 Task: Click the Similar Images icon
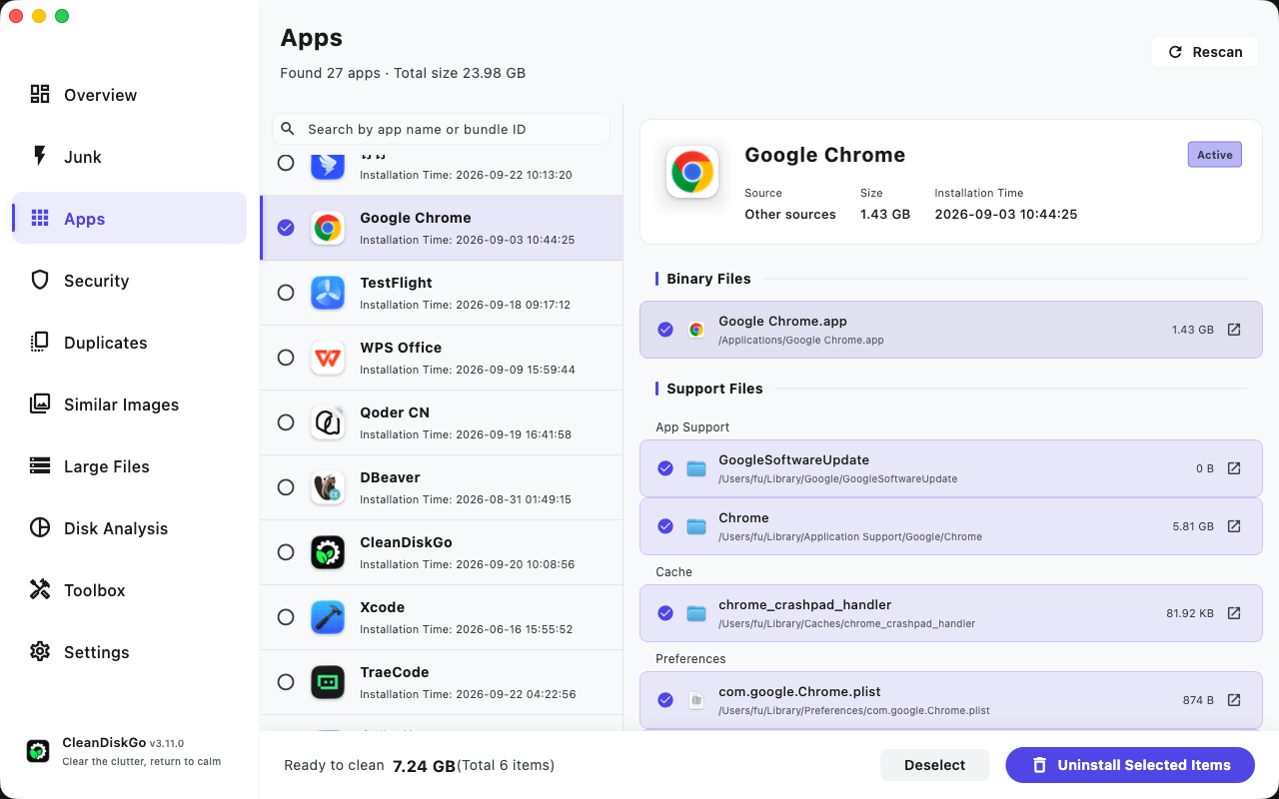(40, 403)
